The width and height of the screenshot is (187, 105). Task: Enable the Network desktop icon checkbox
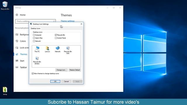coord(34,41)
